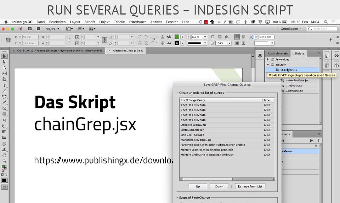Select the Pencil tool
This screenshot has height=203, width=340.
click(4, 102)
